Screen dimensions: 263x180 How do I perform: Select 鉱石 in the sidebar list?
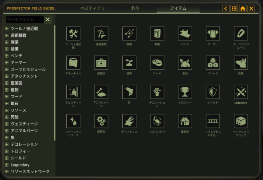[x=15, y=104]
